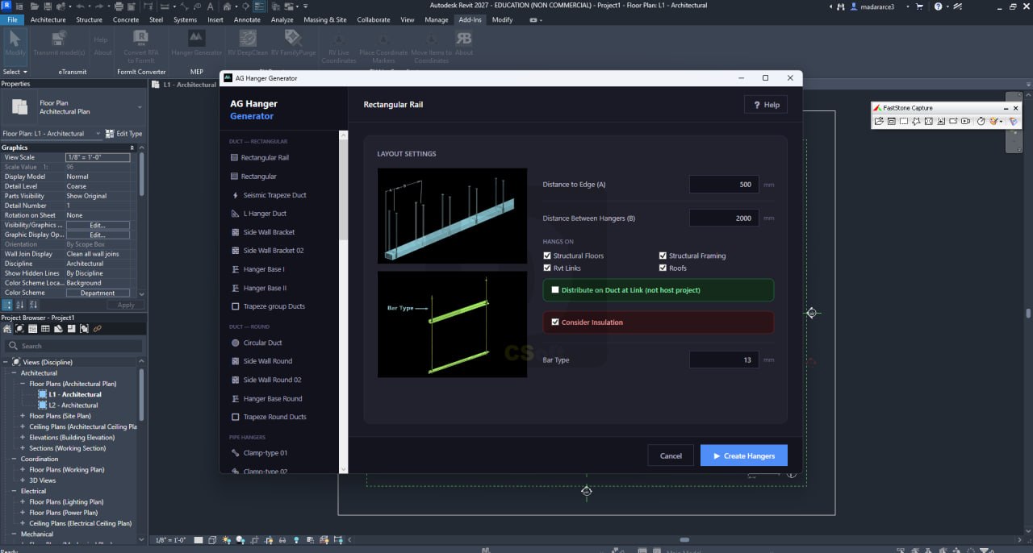This screenshot has width=1033, height=553.
Task: Expand Floor Plans (Site Plan) node
Action: [x=23, y=416]
